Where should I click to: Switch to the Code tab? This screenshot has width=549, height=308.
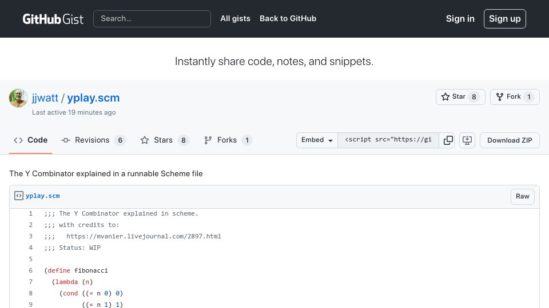(x=30, y=140)
